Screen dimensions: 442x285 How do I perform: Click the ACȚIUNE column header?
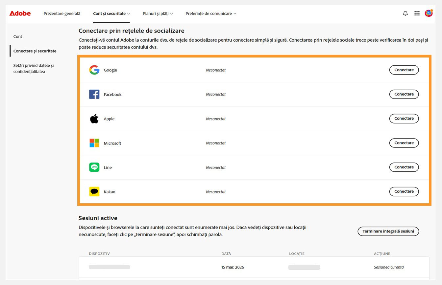(x=382, y=253)
